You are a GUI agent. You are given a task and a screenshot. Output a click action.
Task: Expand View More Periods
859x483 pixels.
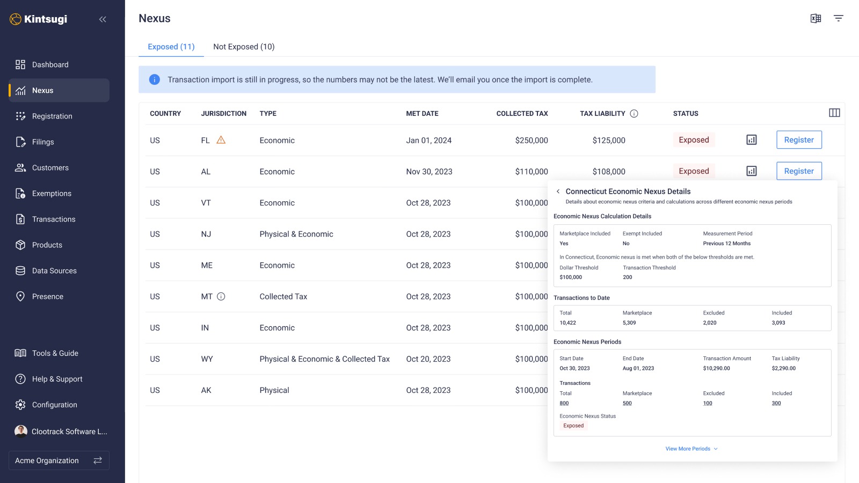[691, 449]
